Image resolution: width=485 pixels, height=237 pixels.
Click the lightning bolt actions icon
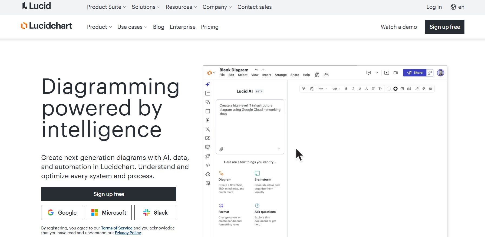pos(424,89)
